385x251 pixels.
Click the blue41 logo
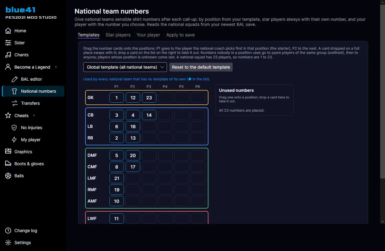click(21, 10)
